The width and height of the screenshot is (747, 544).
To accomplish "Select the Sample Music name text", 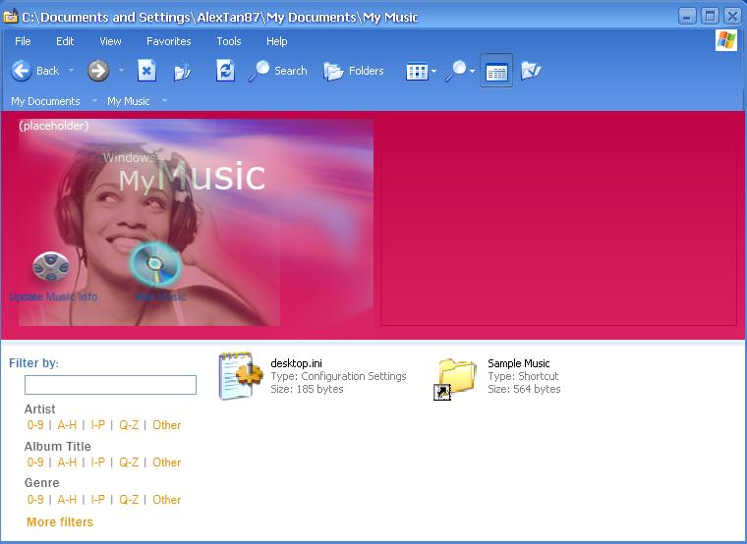I will click(x=518, y=363).
